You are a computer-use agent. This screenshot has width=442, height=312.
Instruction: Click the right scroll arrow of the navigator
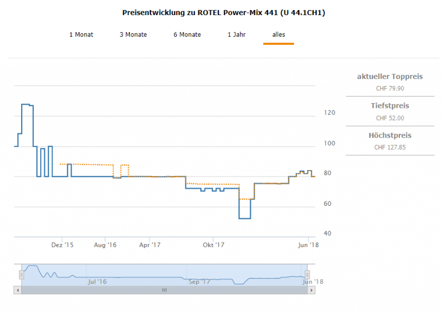point(311,290)
